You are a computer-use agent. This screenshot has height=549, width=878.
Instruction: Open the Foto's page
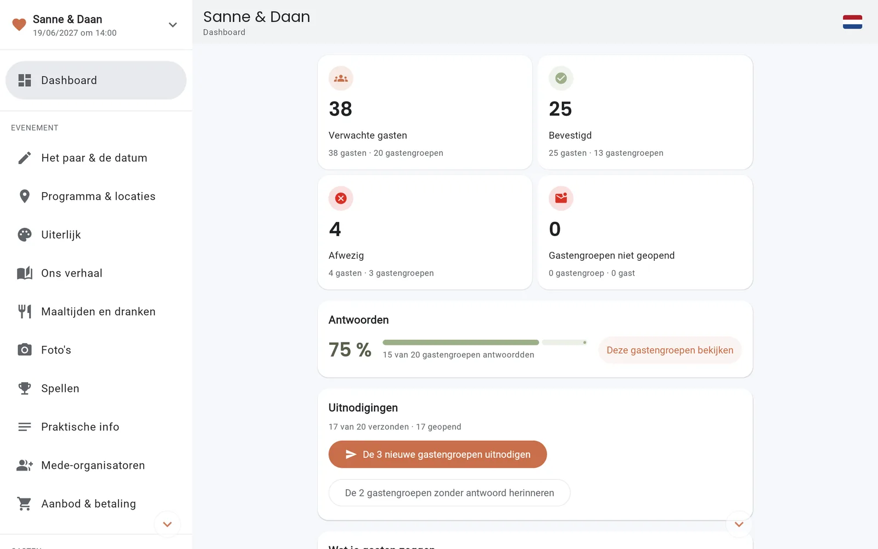tap(96, 350)
